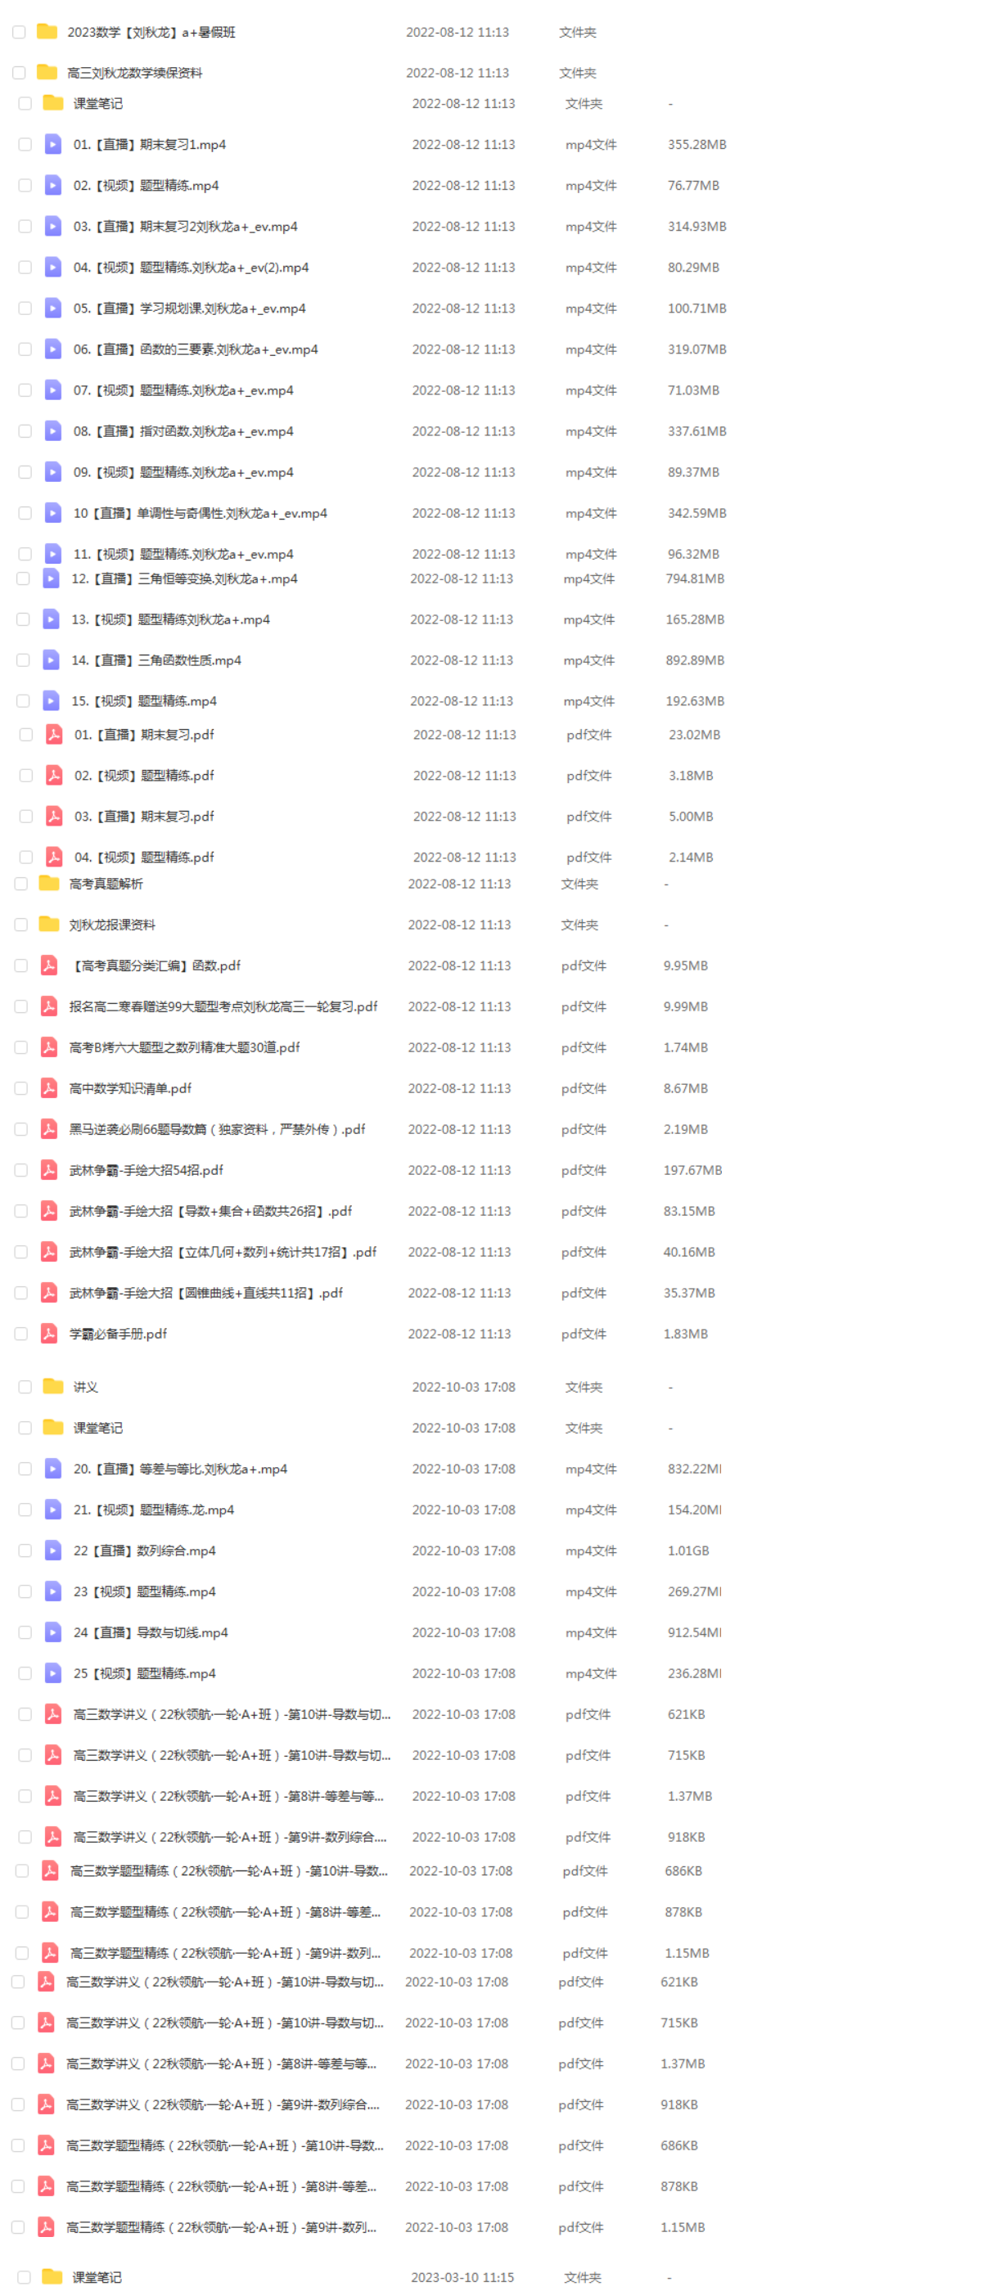
Task: Open 14.【直播】三角函数性质.mp4 file name
Action: [156, 660]
